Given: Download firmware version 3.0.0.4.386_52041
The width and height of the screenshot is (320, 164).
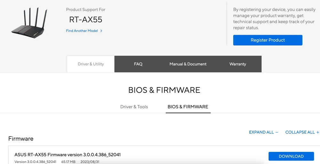Looking at the screenshot, I should coord(291,156).
